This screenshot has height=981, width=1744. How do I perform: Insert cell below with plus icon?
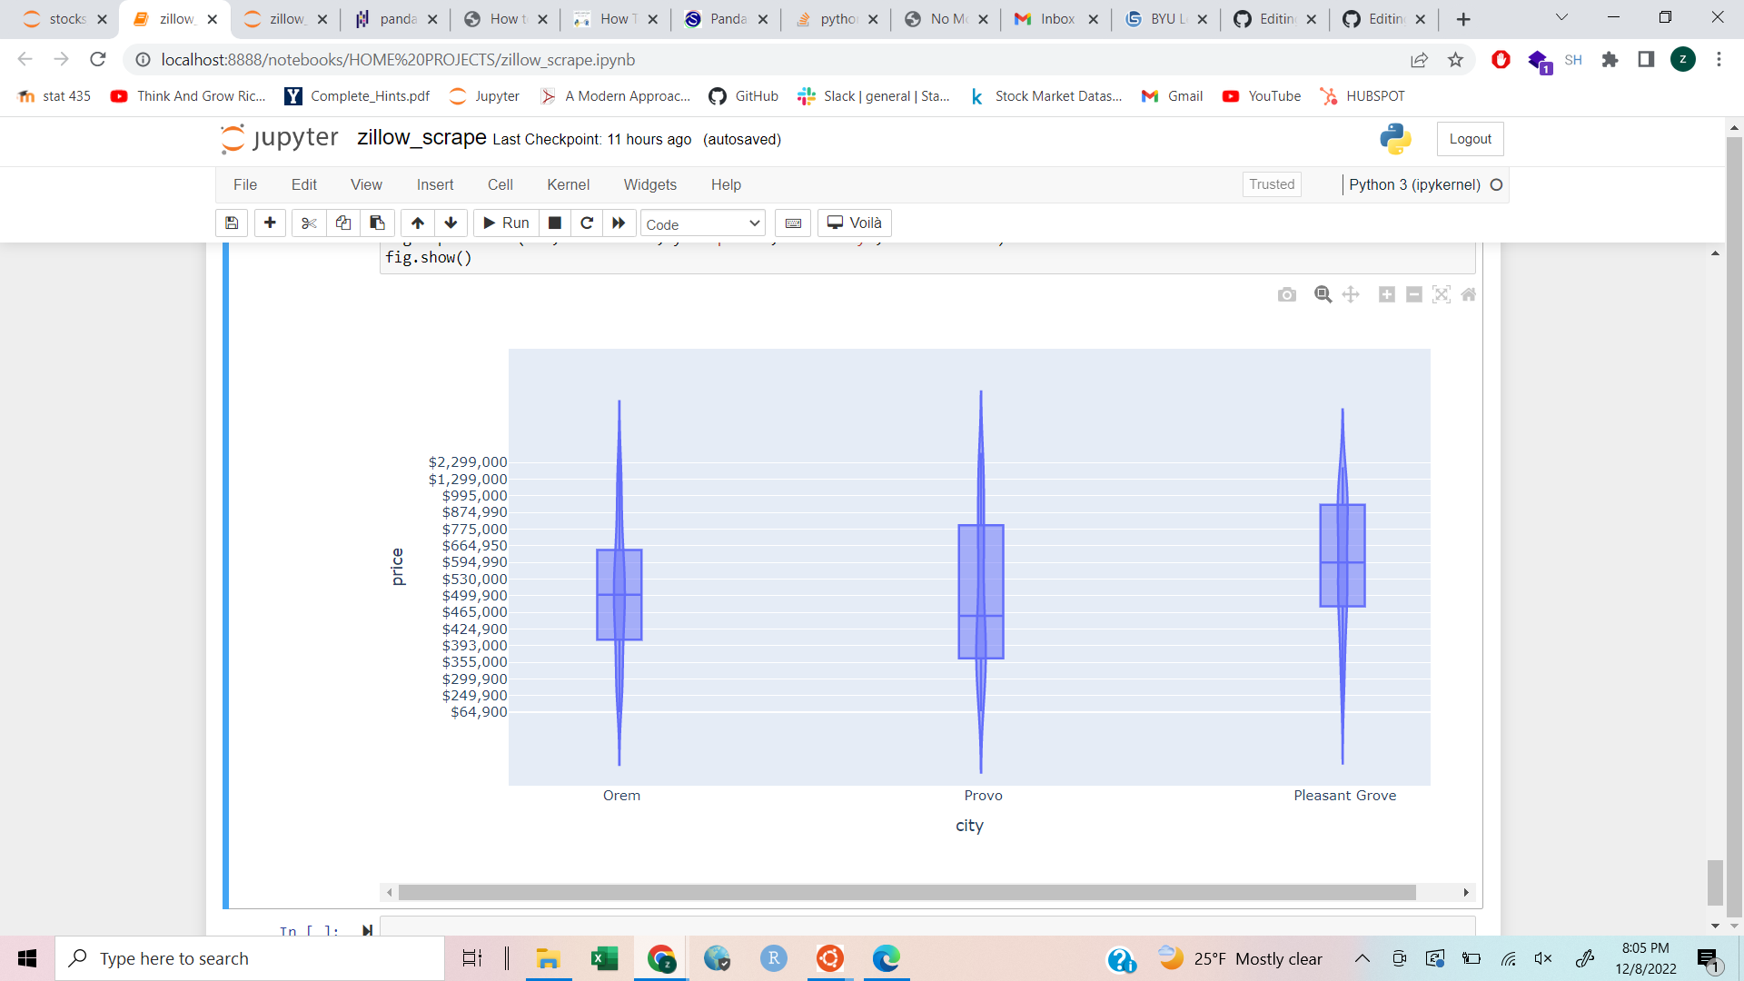(270, 223)
